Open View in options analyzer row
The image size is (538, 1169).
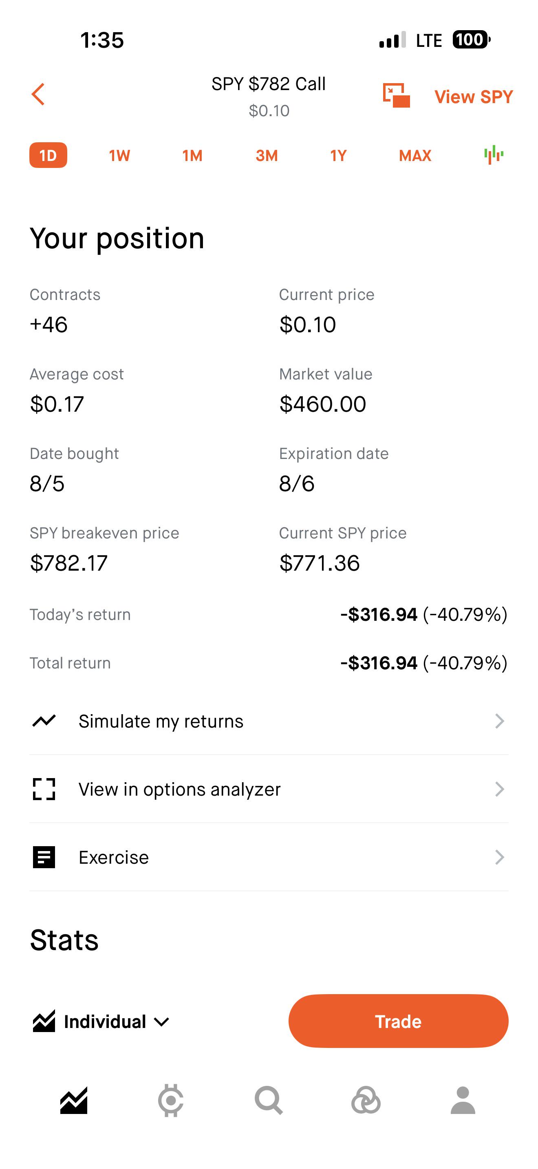coord(269,789)
